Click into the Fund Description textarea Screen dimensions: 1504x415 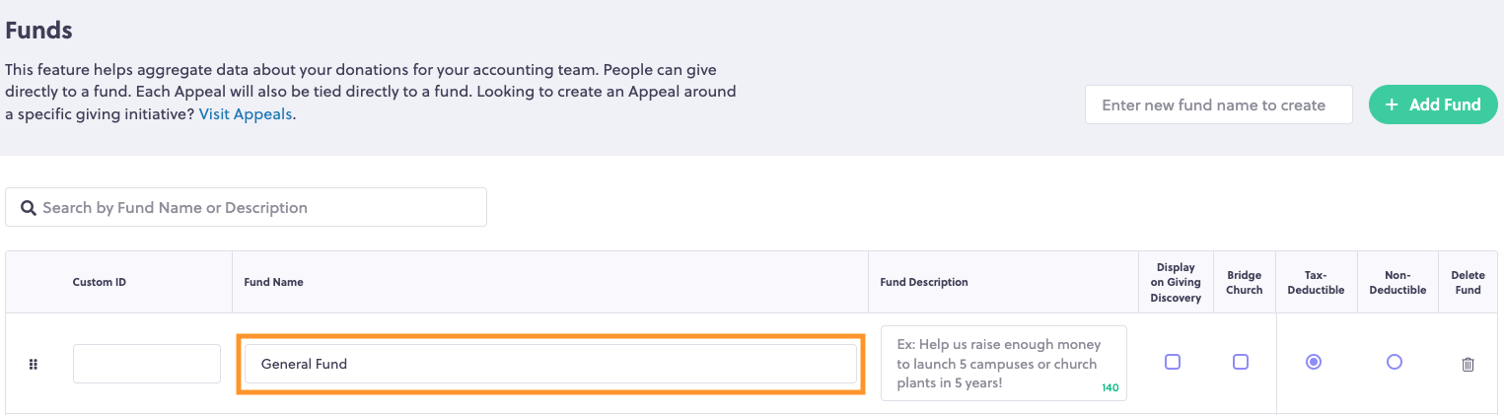[x=1004, y=364]
